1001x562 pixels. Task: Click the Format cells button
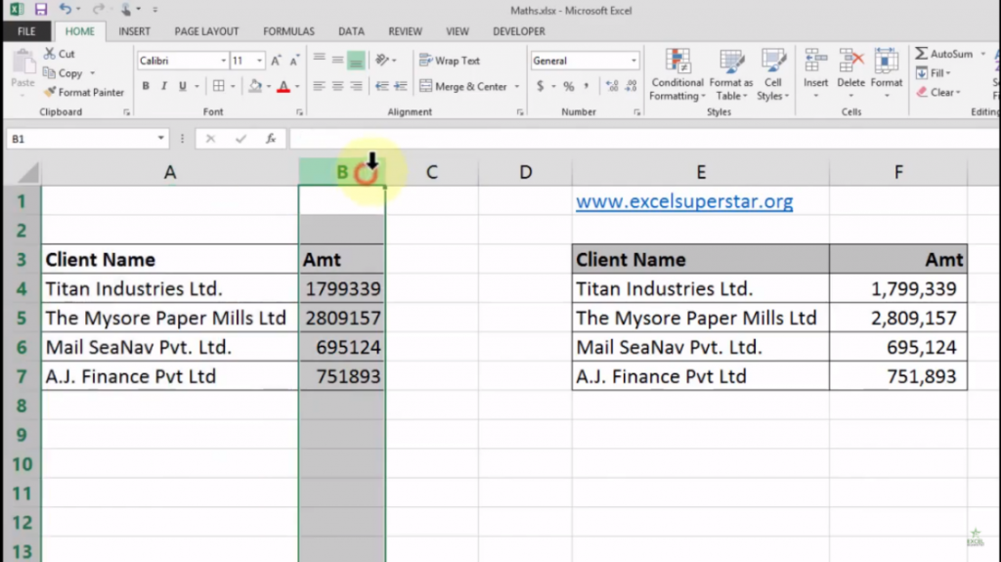click(887, 73)
